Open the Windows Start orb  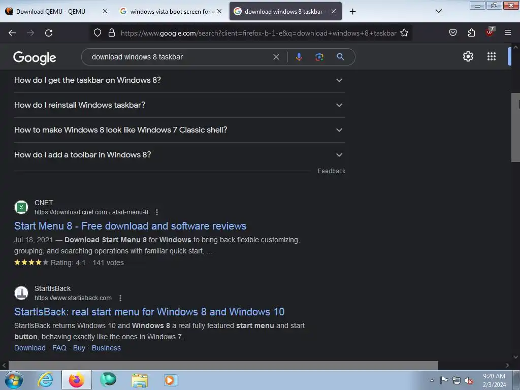pyautogui.click(x=14, y=380)
